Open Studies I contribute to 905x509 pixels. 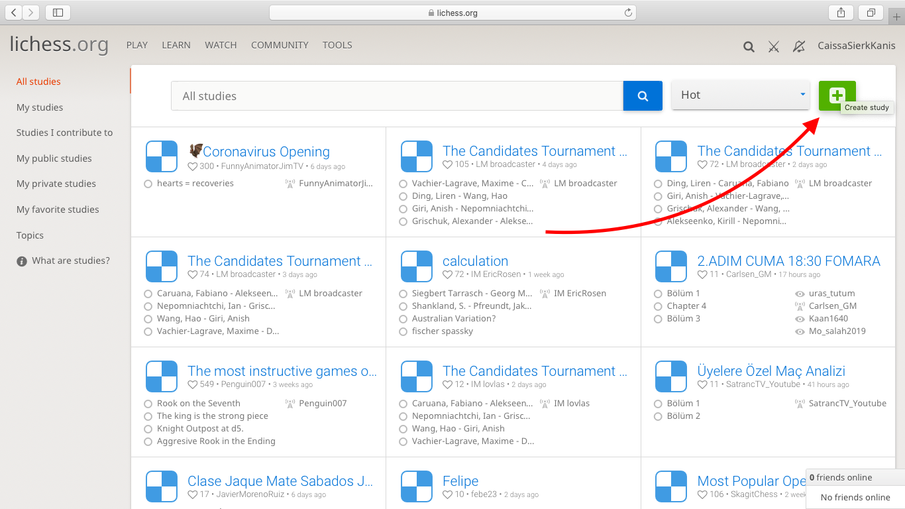65,133
